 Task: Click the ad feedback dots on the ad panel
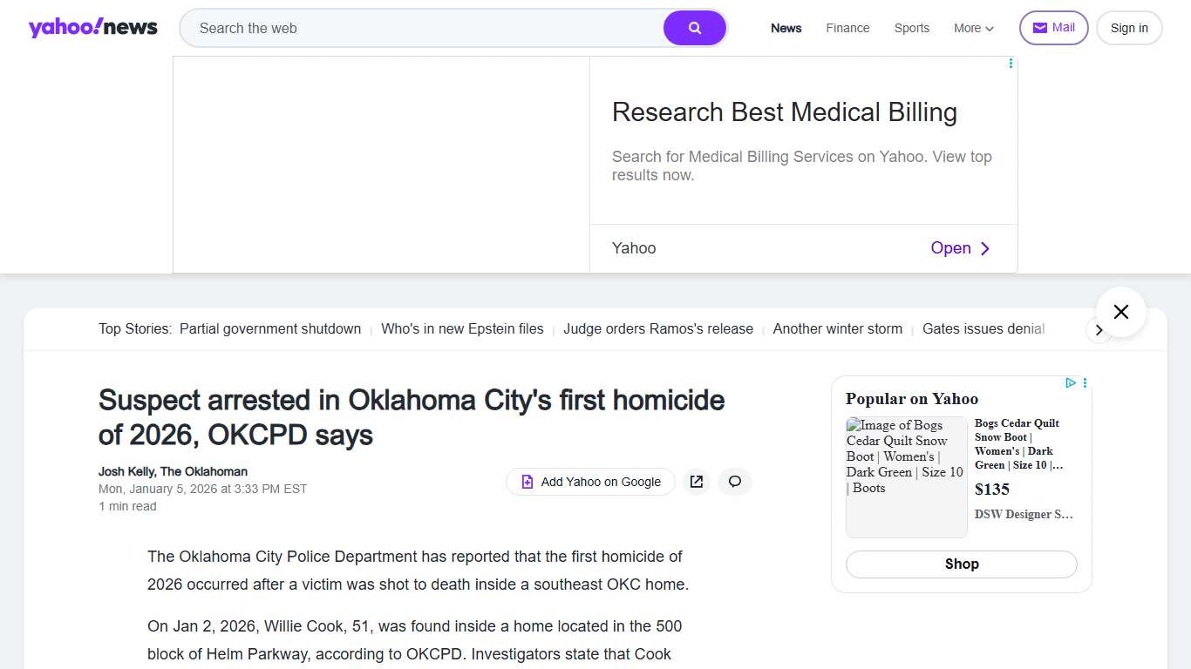pos(1084,382)
